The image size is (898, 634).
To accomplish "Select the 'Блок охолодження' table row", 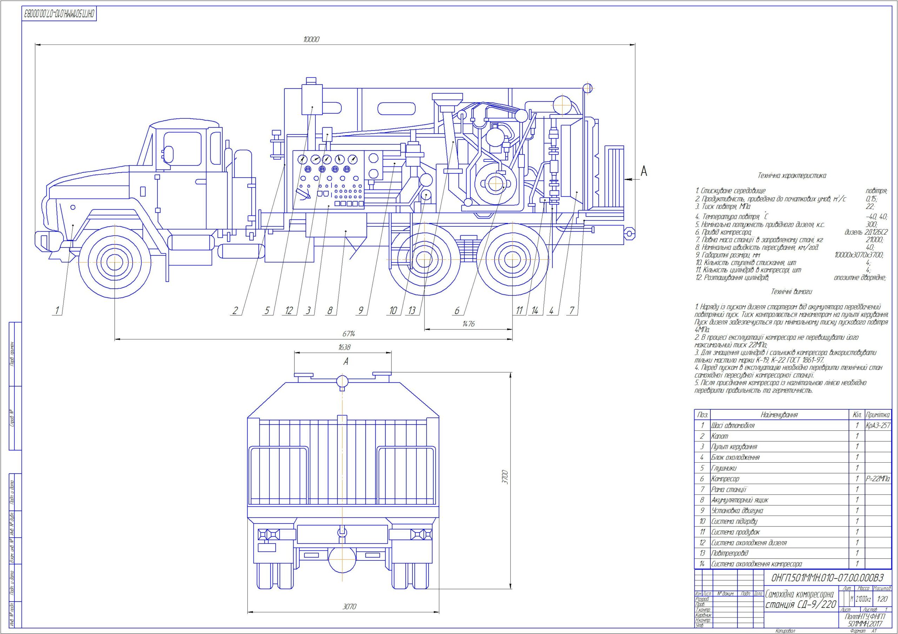I will [792, 458].
